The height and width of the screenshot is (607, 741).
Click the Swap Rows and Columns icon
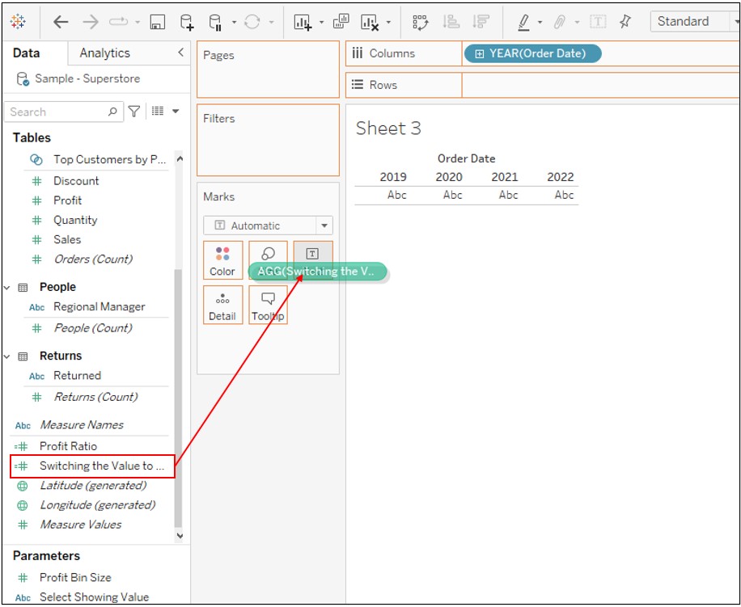tap(420, 22)
